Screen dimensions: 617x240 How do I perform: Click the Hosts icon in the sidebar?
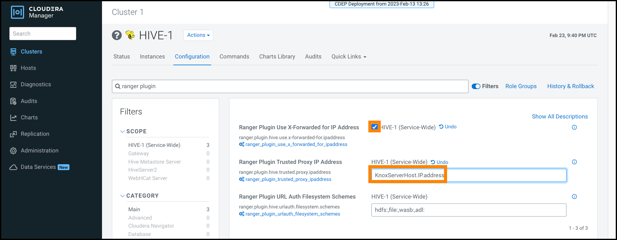[13, 68]
